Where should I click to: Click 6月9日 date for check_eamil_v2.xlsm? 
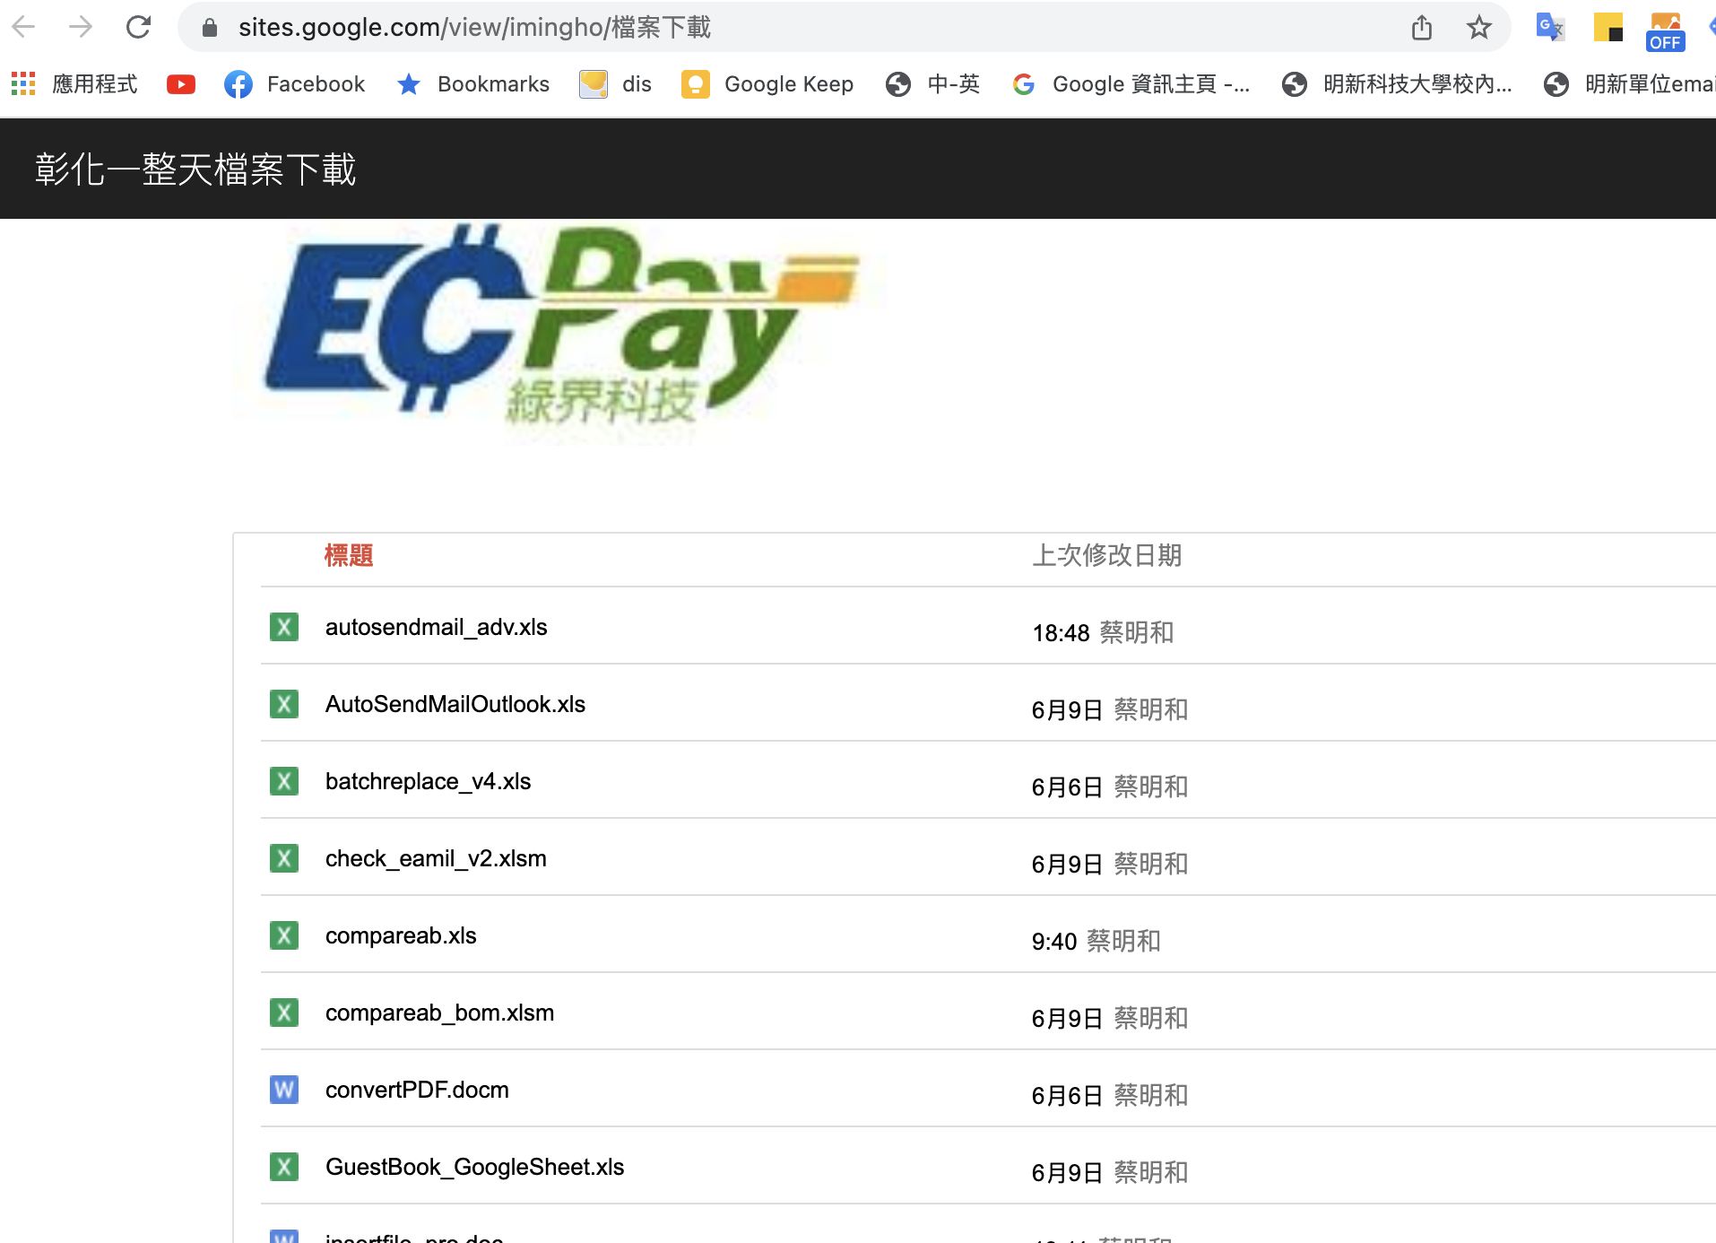point(1067,865)
